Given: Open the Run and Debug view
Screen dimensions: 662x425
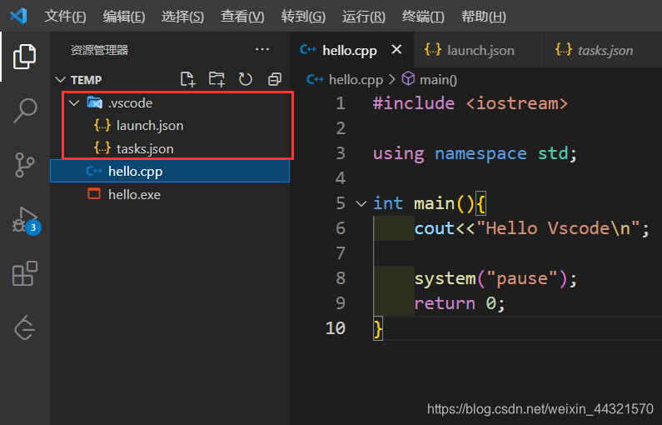Looking at the screenshot, I should pos(25,220).
